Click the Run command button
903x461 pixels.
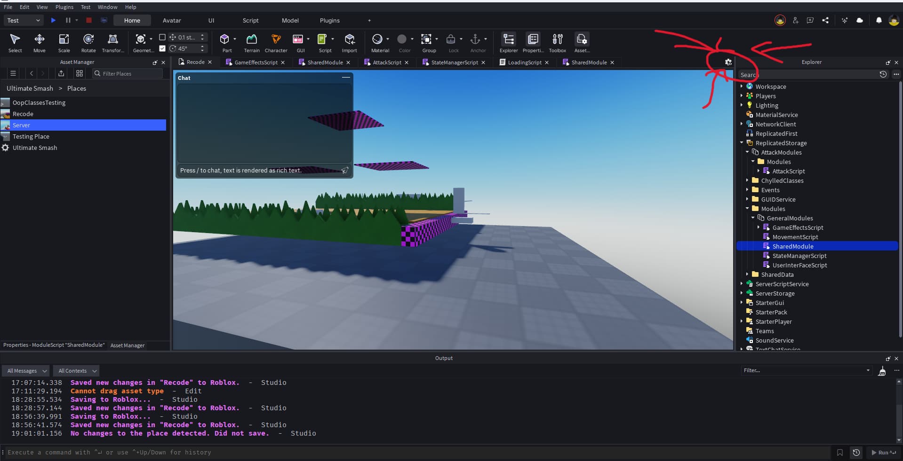[884, 453]
